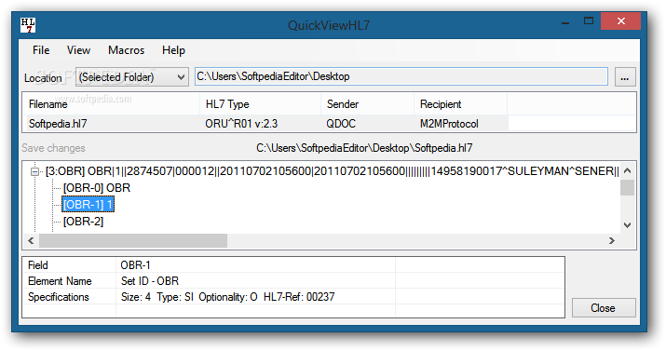Click the tree horizontal scrollbar thumb
The image size is (666, 351).
pos(133,240)
